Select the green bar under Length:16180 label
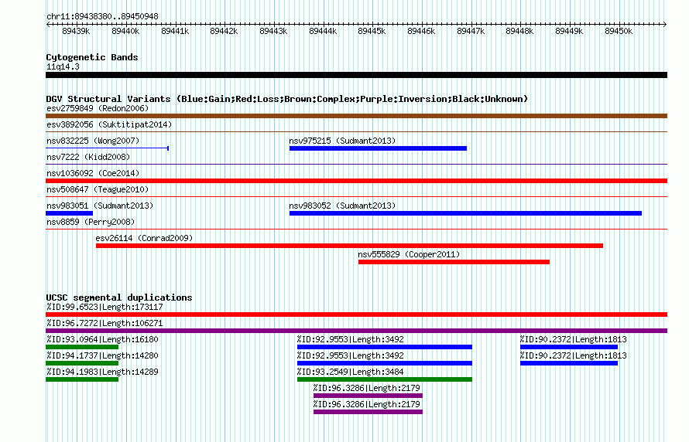 pos(82,347)
